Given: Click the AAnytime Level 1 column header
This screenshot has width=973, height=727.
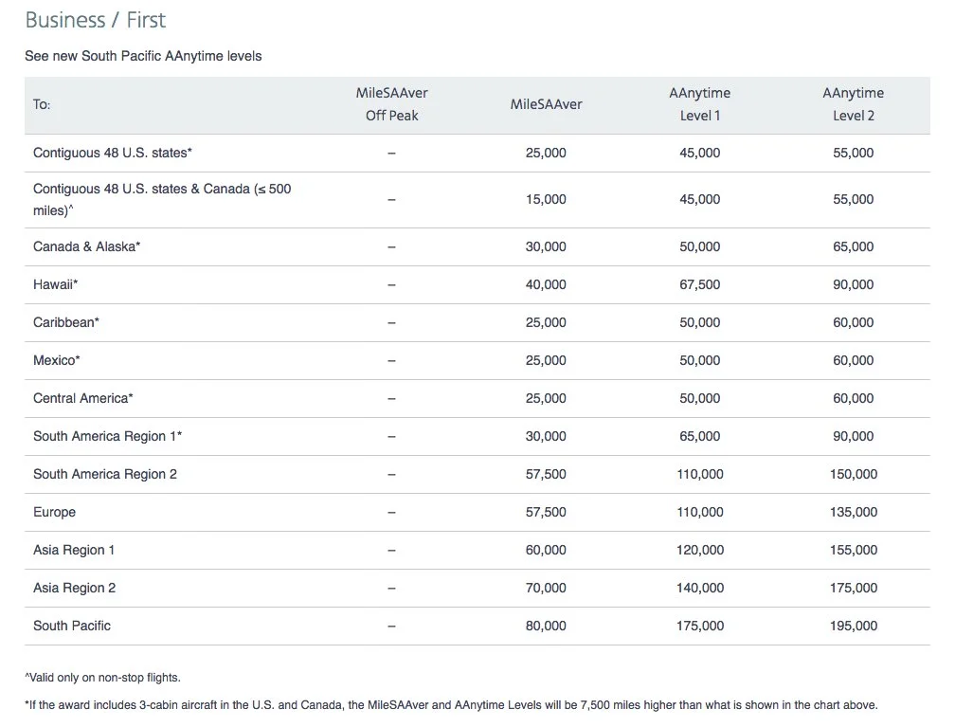Looking at the screenshot, I should click(x=699, y=104).
